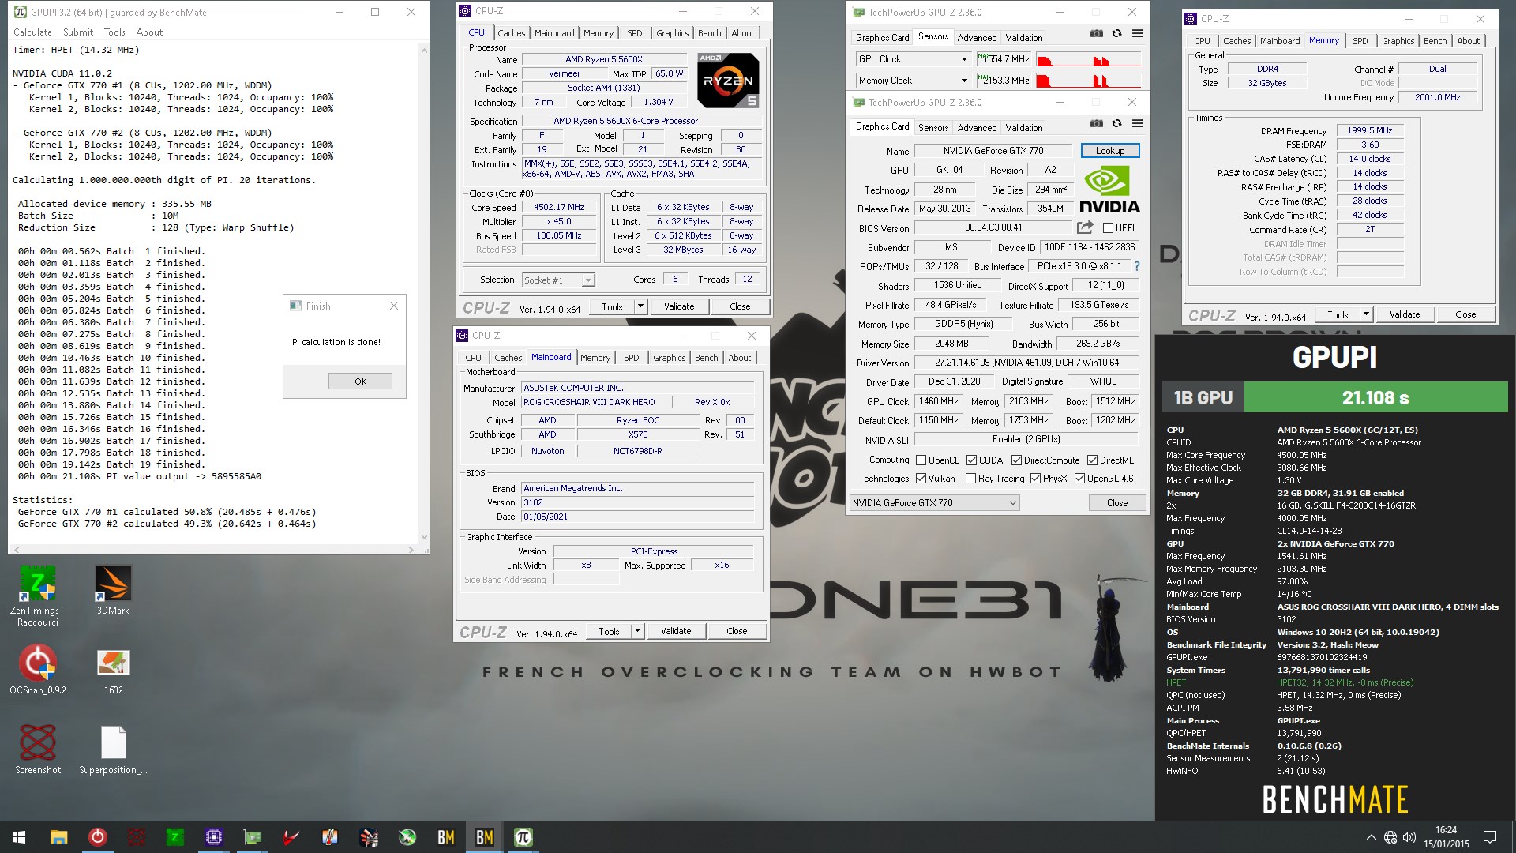Expand the Memory Clock sensor dropdown
Image resolution: width=1516 pixels, height=853 pixels.
(963, 81)
